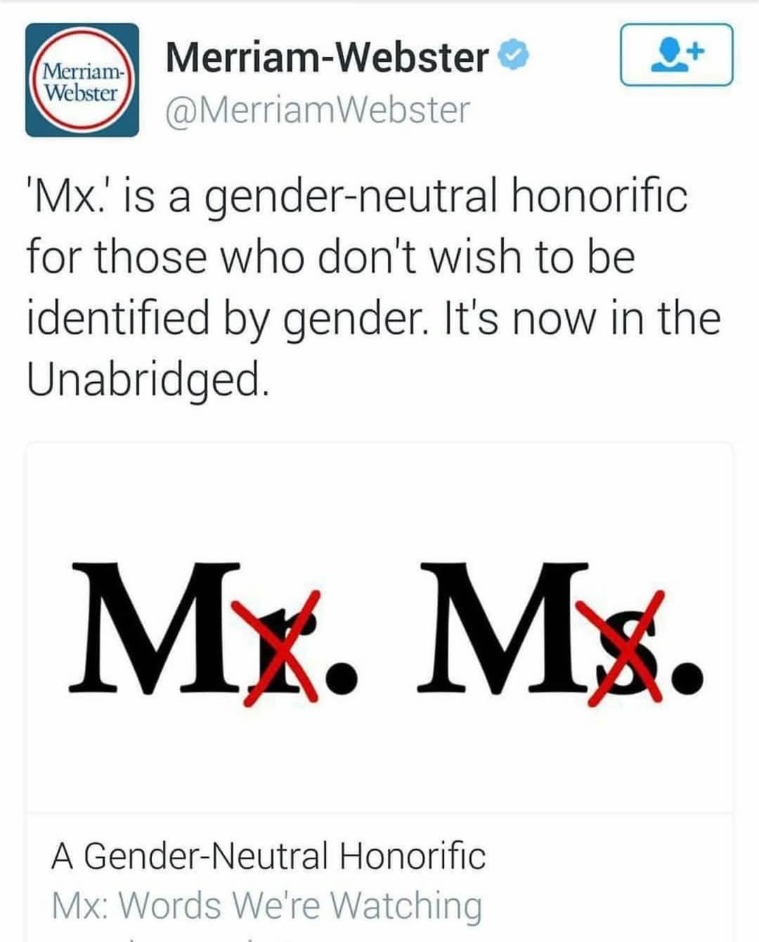The image size is (759, 942).
Task: Click the quoted 'Mx.' at tweet start
Action: (x=67, y=195)
